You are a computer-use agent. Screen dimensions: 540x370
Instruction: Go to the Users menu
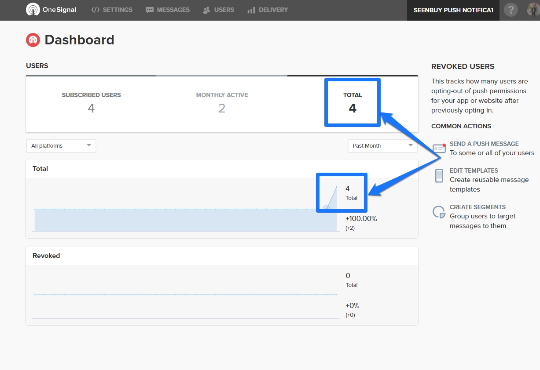[219, 10]
